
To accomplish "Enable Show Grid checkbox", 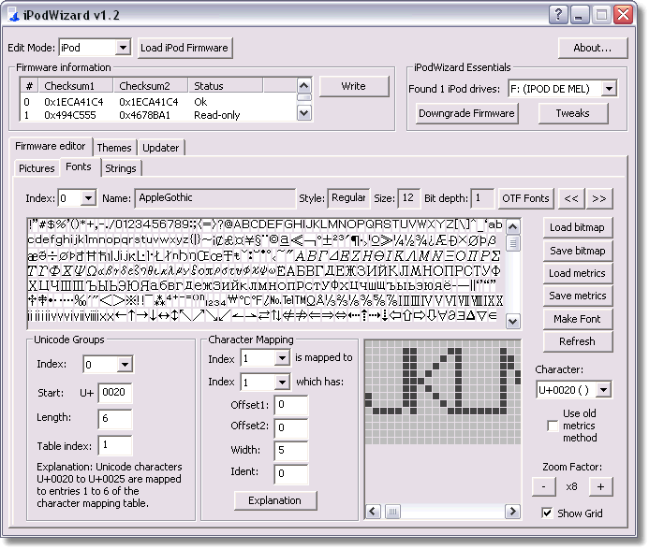I will pyautogui.click(x=547, y=513).
